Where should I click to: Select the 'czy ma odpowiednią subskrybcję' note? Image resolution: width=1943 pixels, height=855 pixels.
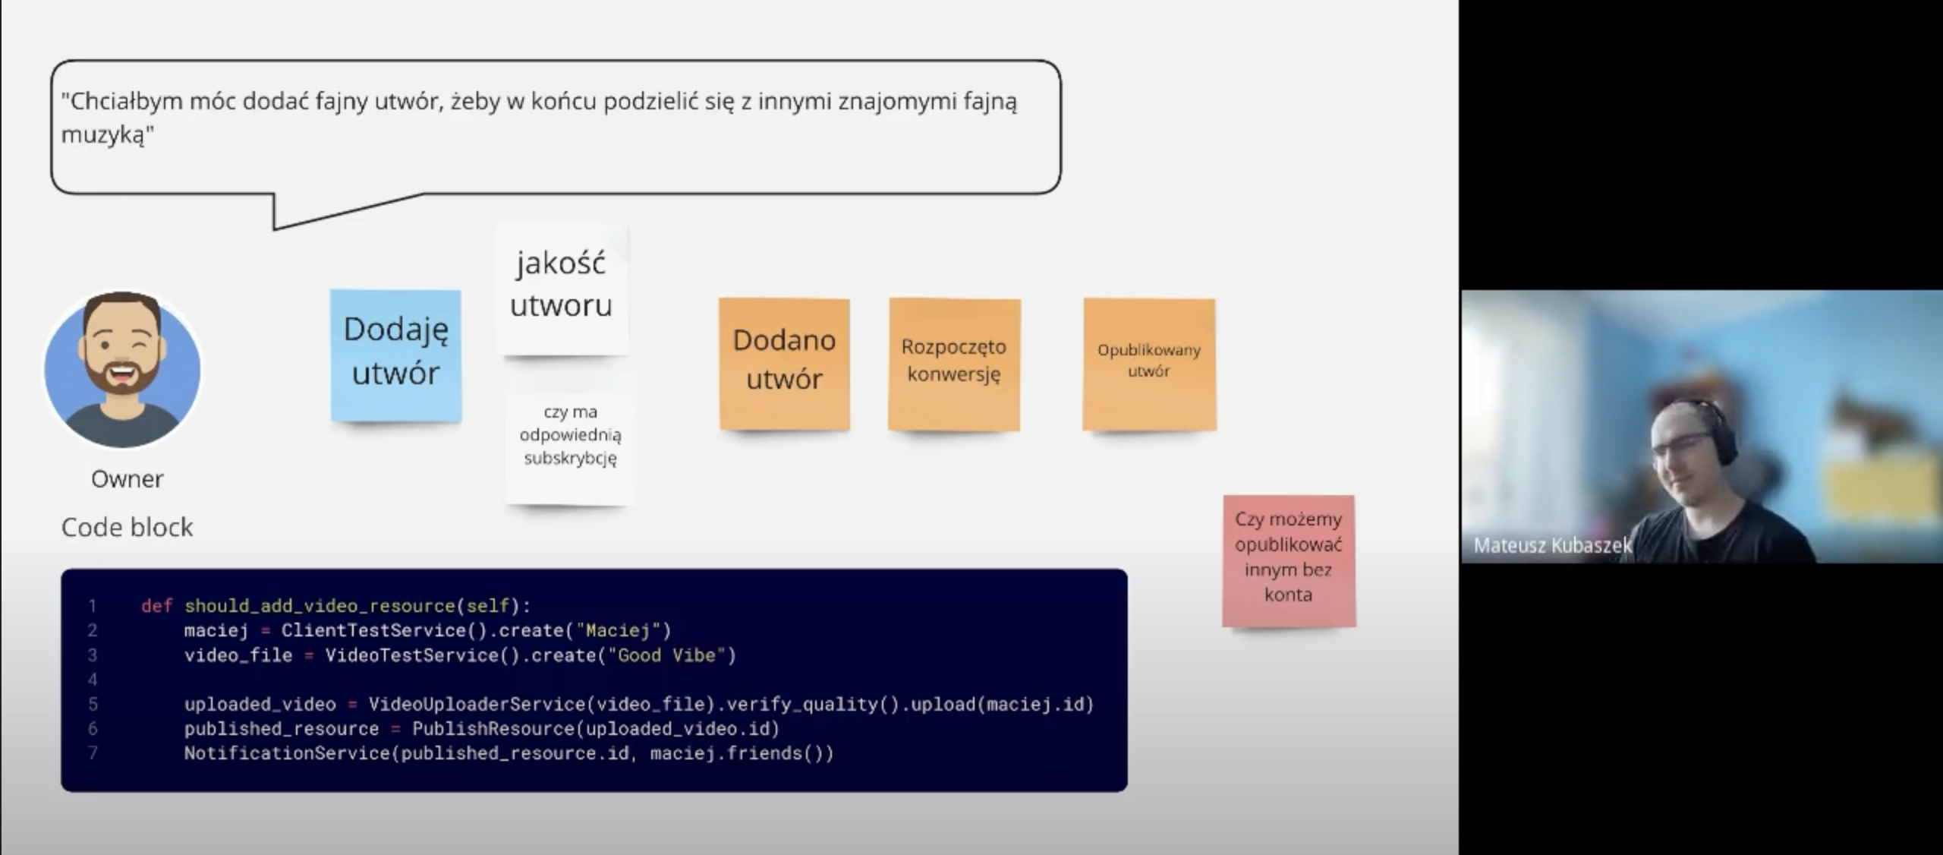570,435
